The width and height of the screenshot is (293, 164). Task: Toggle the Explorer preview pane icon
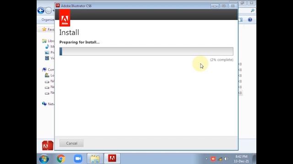[x=241, y=20]
